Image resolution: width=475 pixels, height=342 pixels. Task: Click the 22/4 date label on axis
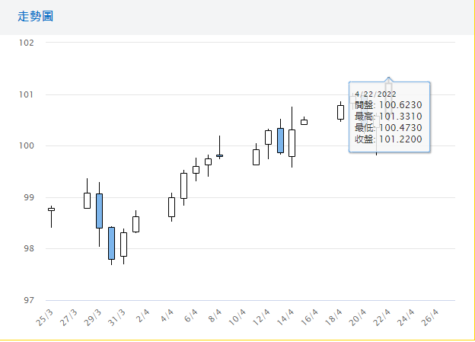[x=382, y=317]
